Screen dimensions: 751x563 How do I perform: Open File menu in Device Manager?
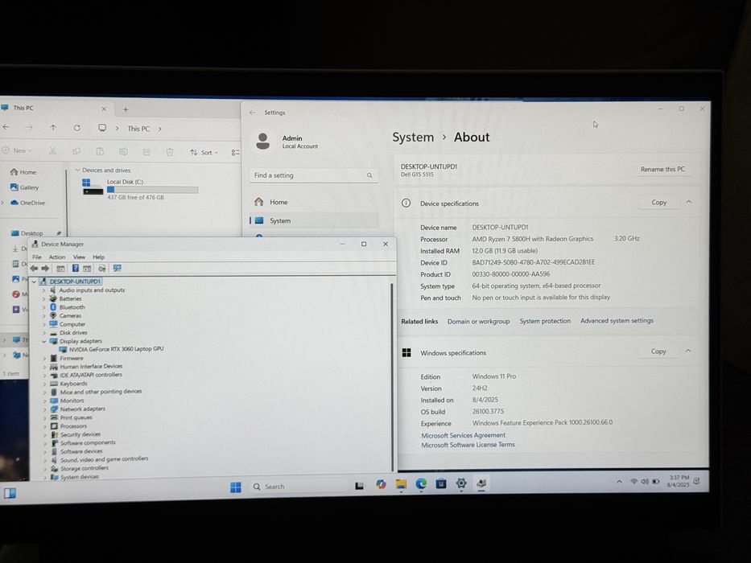click(x=37, y=257)
